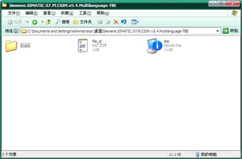Open the 收藏(A) menu
242x159 pixels.
67,13
